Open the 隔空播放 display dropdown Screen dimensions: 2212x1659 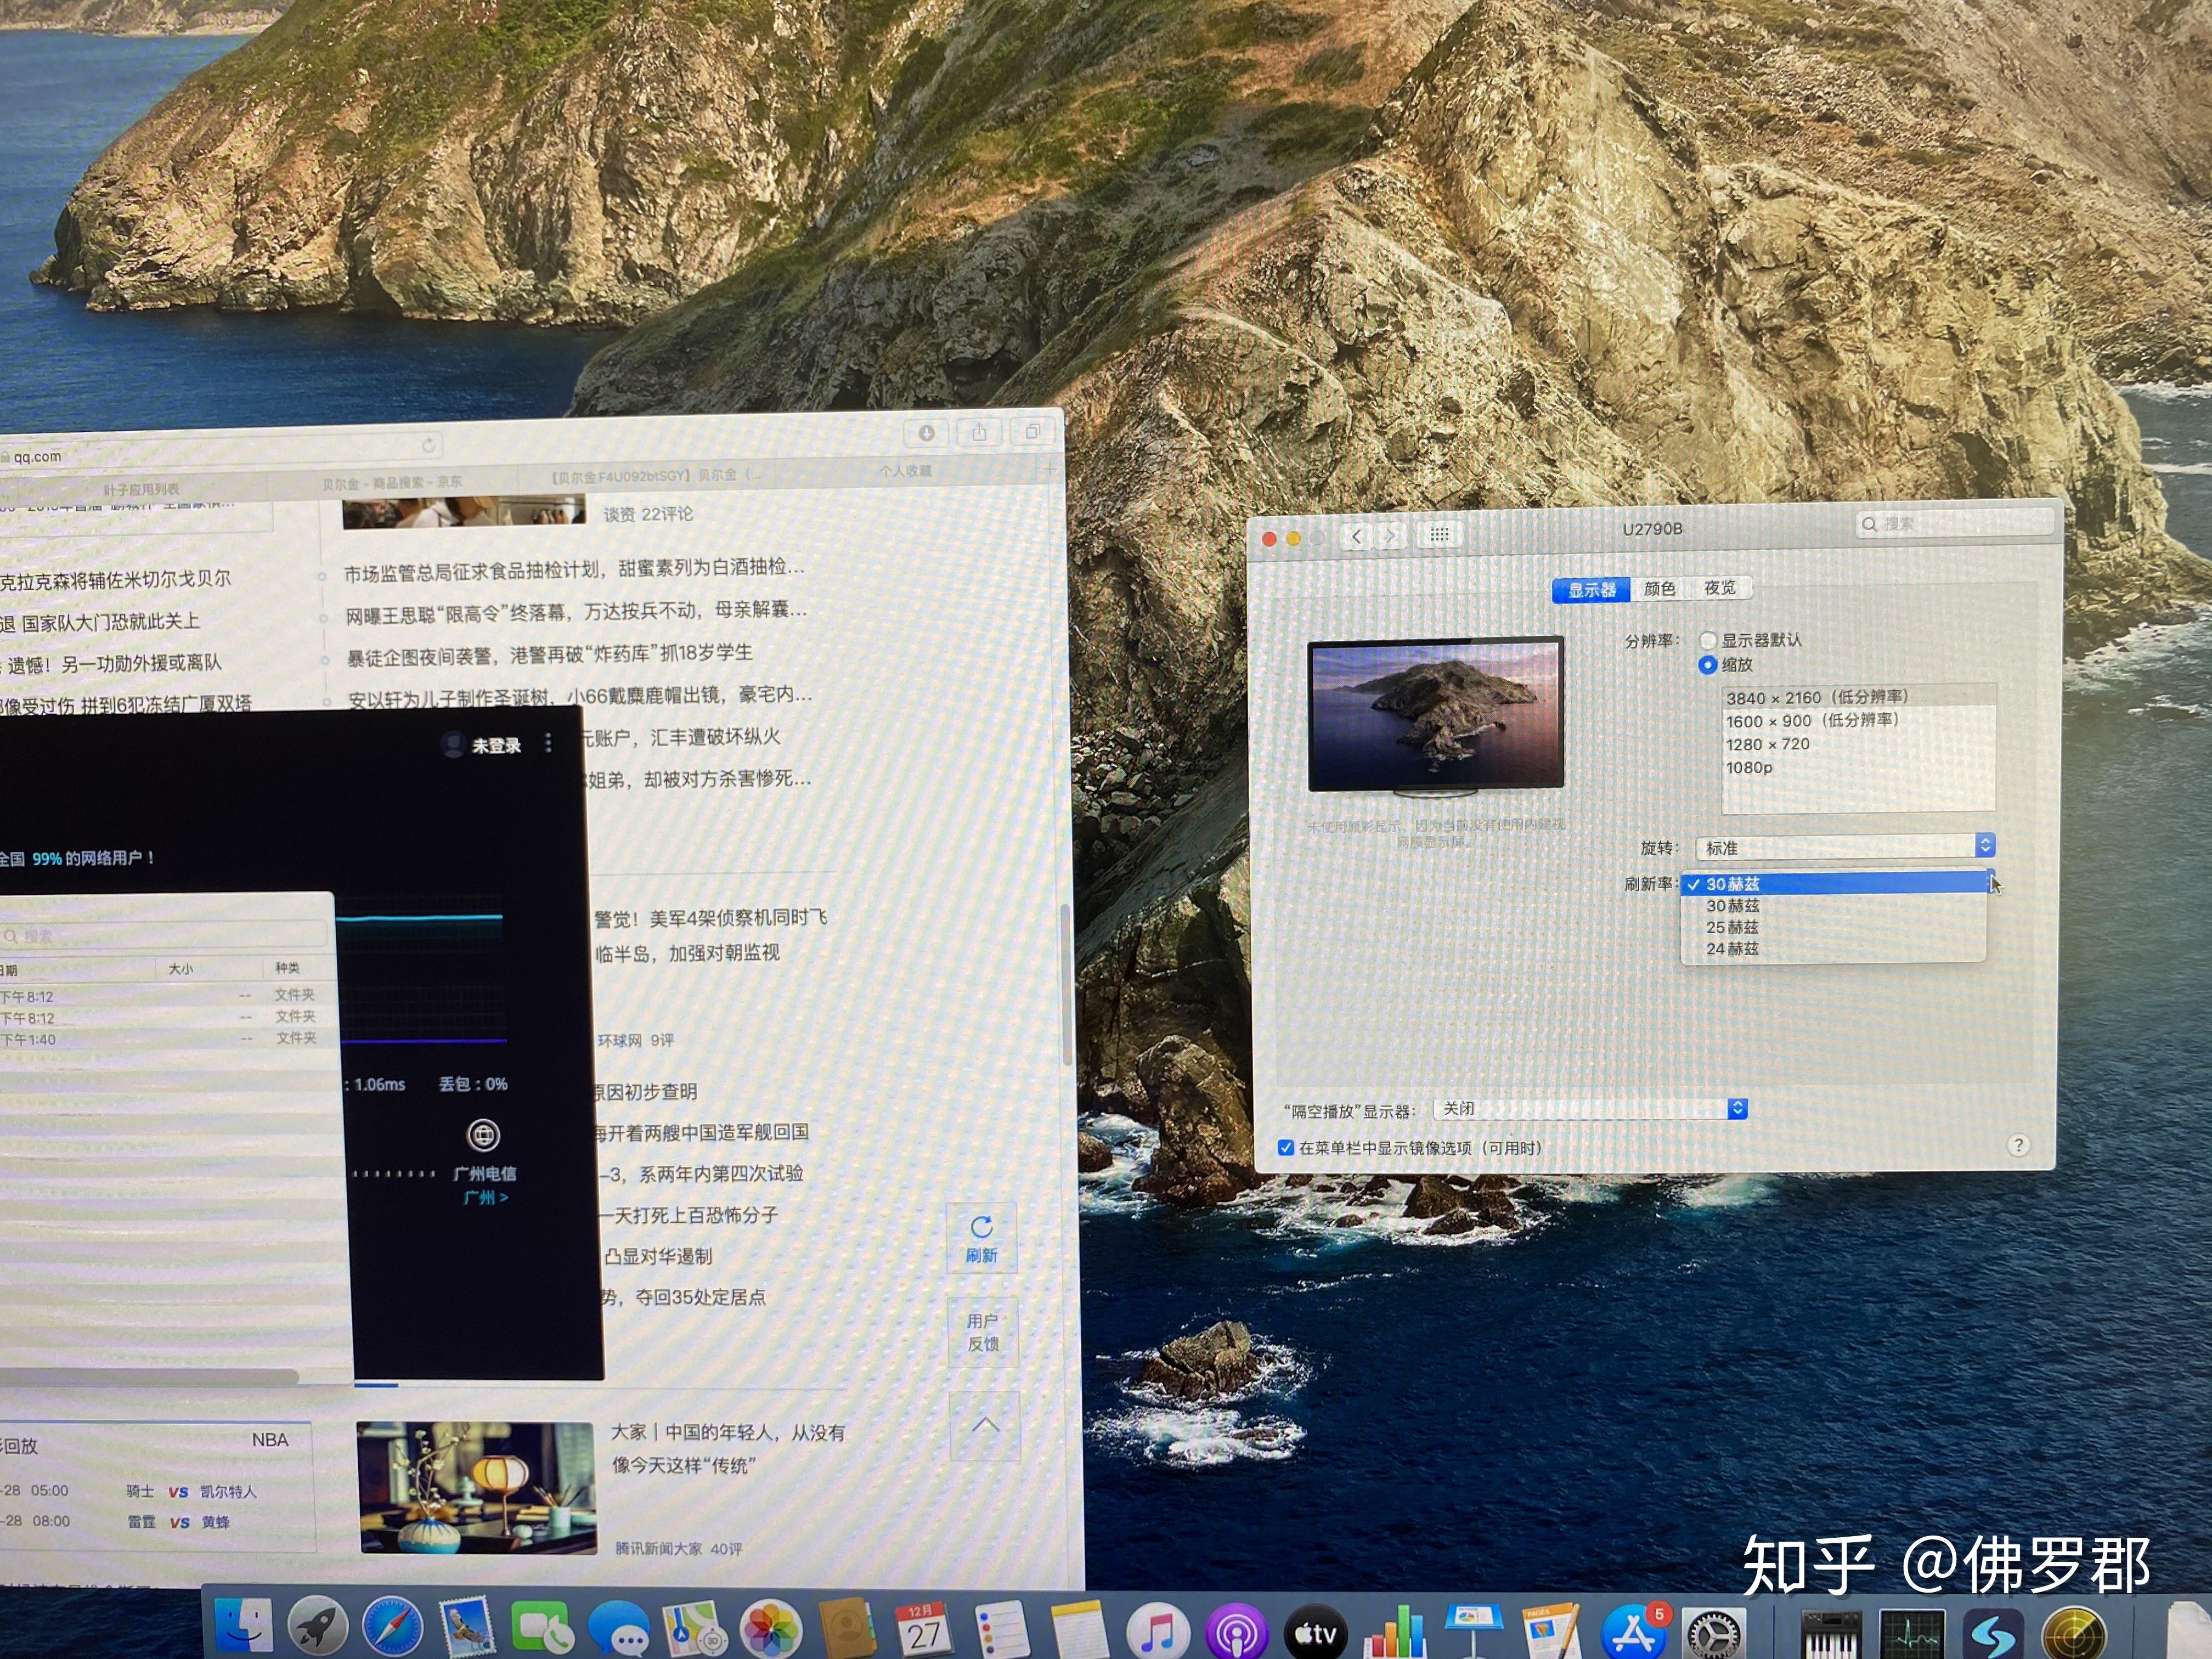1590,1108
